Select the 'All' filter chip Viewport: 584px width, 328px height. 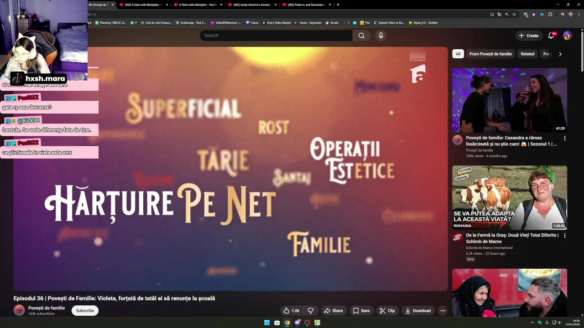[x=458, y=54]
